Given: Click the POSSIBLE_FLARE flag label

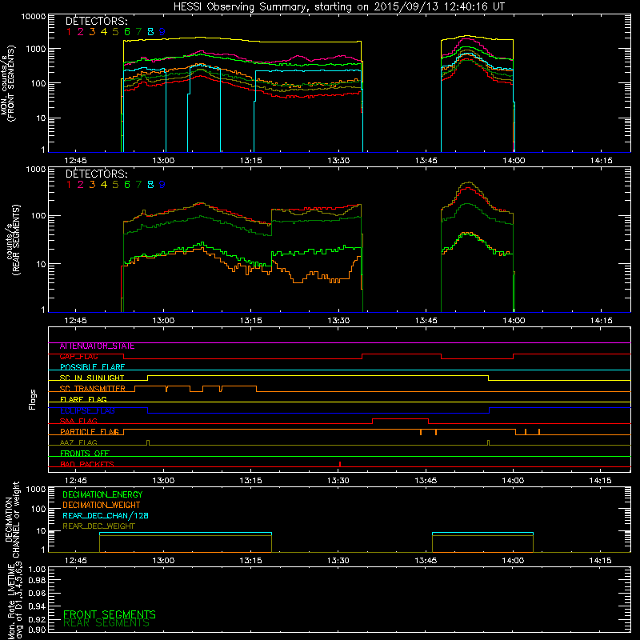Looking at the screenshot, I should [92, 367].
